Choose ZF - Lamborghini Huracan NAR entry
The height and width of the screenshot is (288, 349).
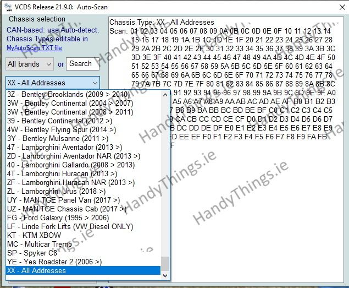coord(83,182)
